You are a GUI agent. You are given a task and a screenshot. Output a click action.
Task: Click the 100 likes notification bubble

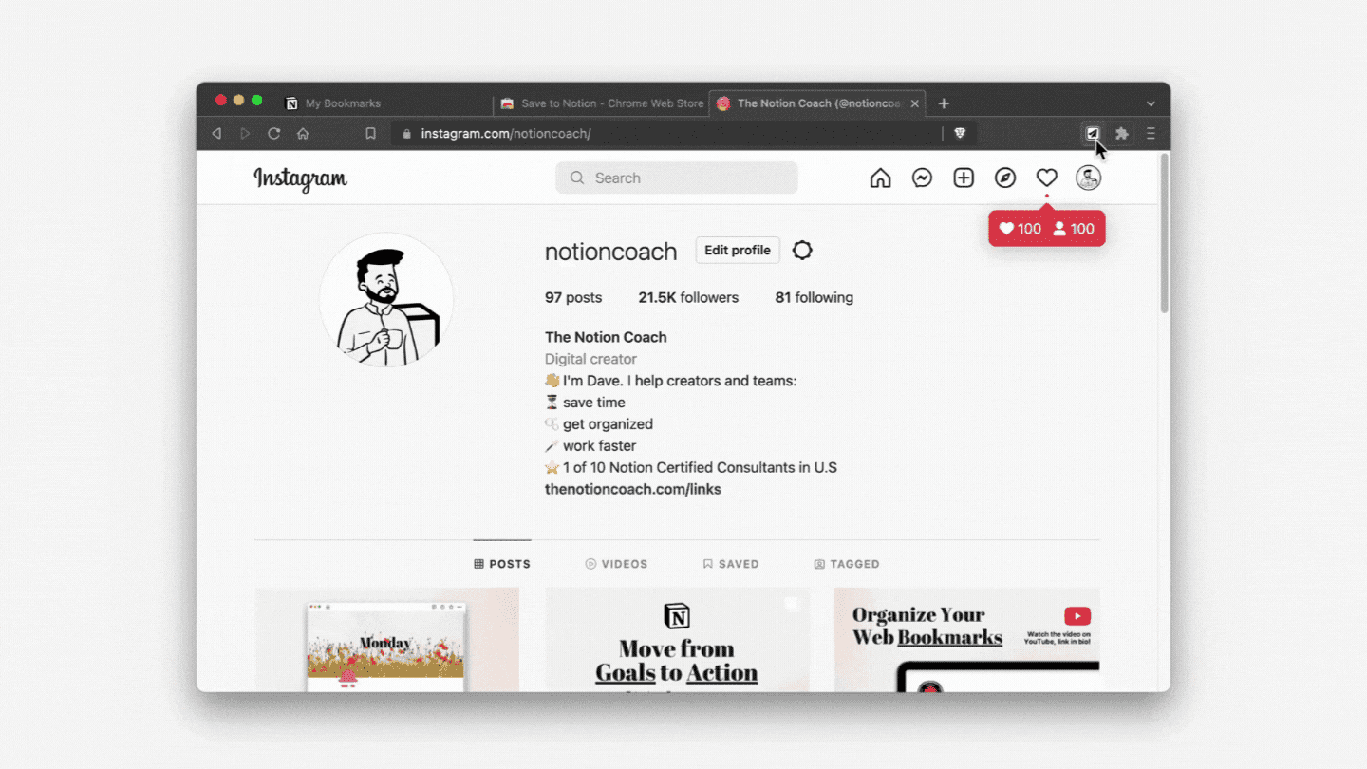click(x=1021, y=229)
